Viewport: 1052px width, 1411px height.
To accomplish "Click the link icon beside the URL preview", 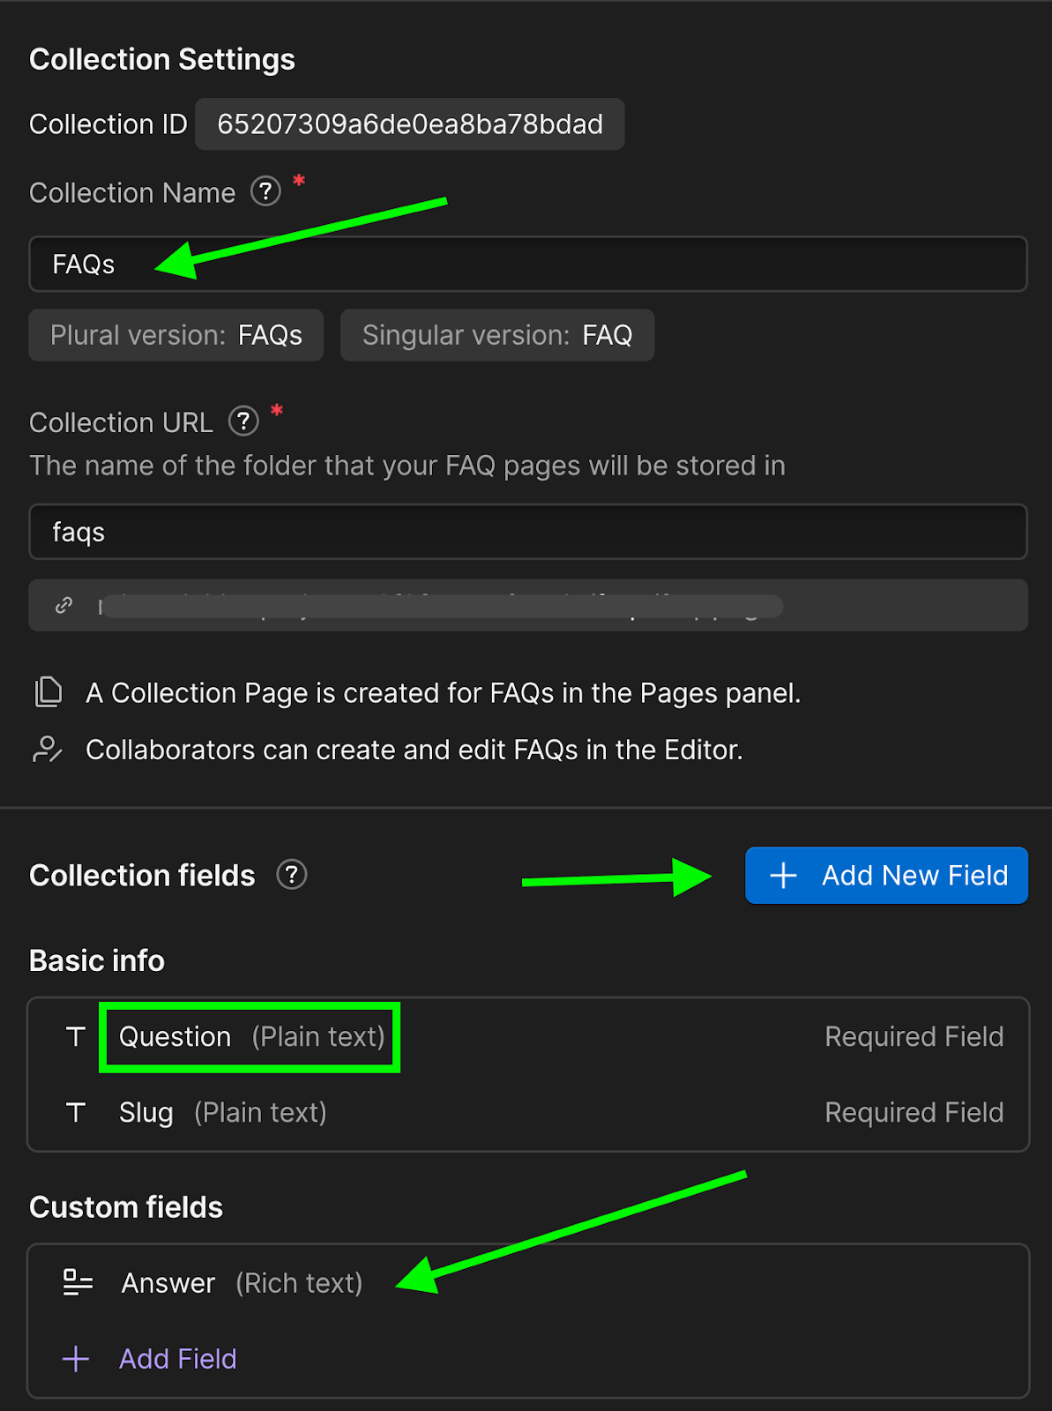I will (63, 605).
